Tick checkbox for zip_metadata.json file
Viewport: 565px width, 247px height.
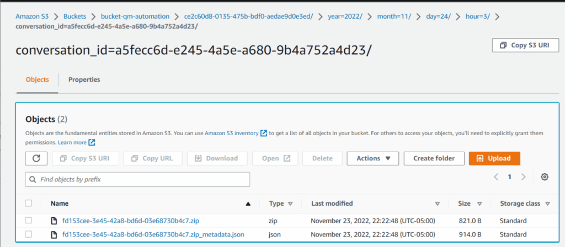[29, 235]
